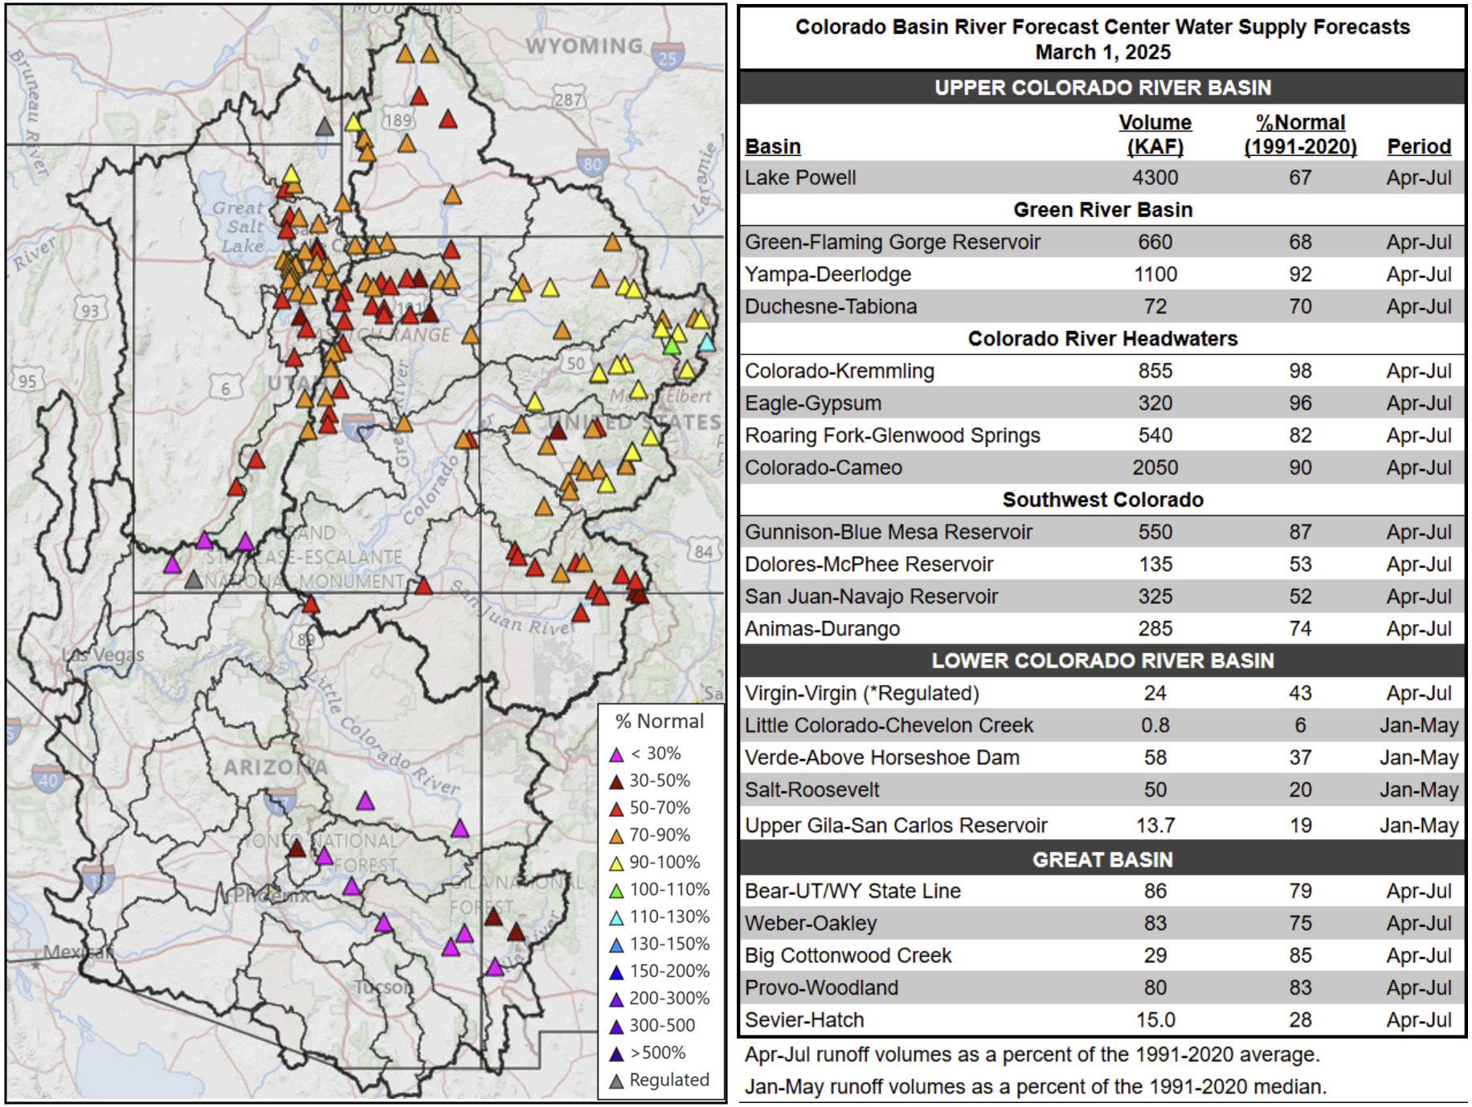Click the Upper Colorado River Basin section header
This screenshot has height=1107, width=1472.
(x=1102, y=88)
